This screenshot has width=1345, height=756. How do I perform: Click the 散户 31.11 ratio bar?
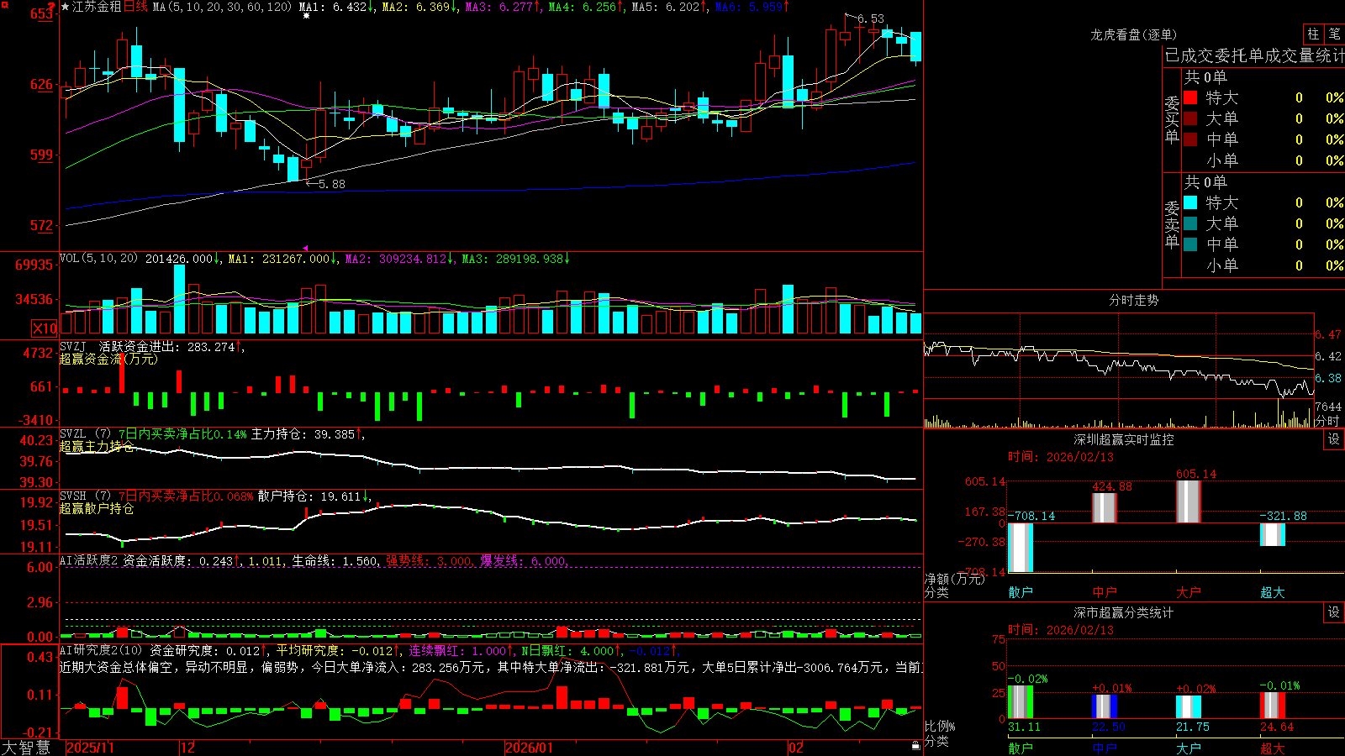[x=1021, y=702]
